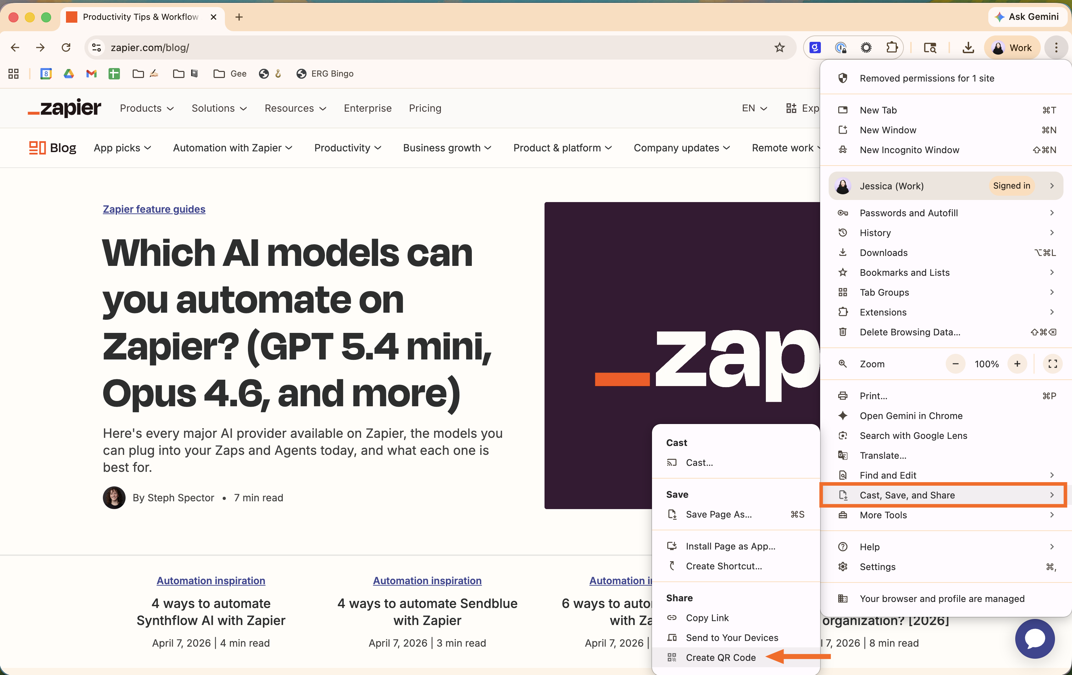Open the Zapier feature guides link
This screenshot has height=675, width=1072.
[154, 209]
